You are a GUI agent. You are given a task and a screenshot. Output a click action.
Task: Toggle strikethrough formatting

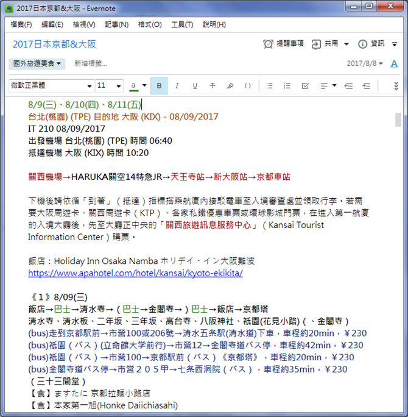pos(213,86)
